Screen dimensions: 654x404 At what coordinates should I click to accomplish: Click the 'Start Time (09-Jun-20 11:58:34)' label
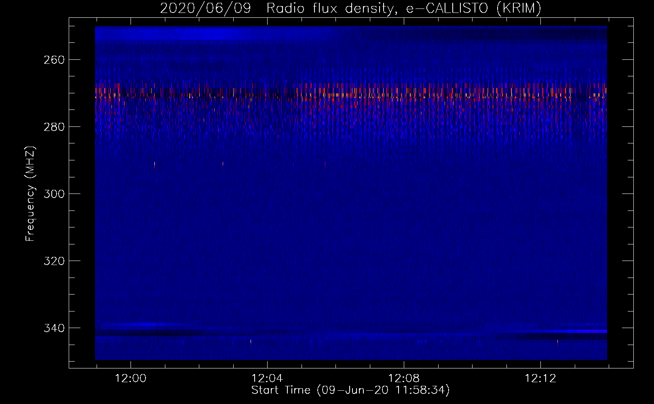(x=350, y=390)
